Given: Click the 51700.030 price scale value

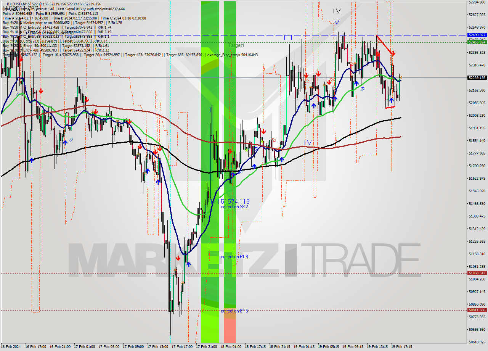Looking at the screenshot, I should [477, 166].
